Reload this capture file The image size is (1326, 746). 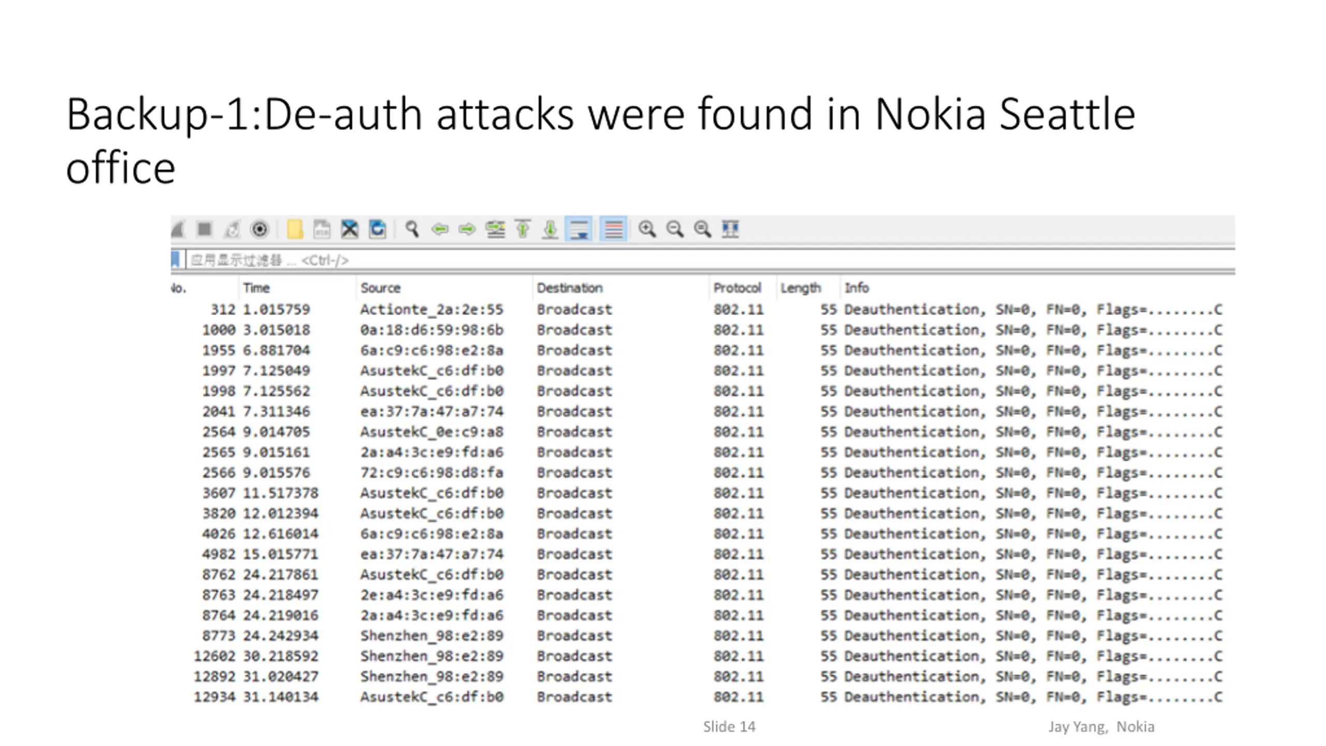[378, 229]
